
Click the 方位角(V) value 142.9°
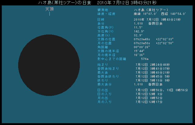point(139,31)
